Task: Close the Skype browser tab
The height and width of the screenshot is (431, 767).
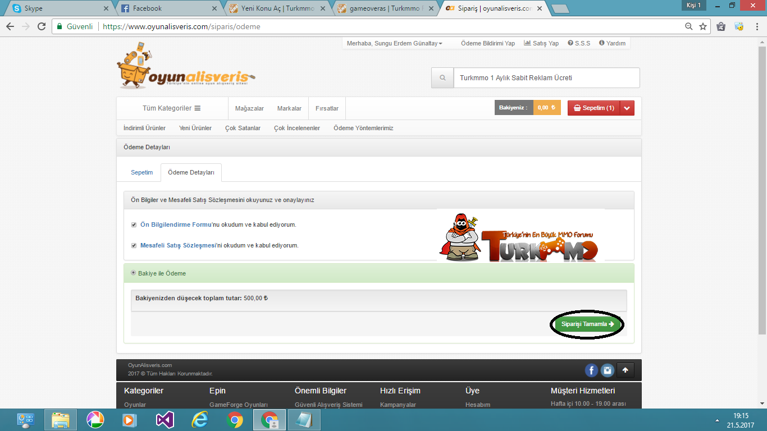Action: [107, 8]
